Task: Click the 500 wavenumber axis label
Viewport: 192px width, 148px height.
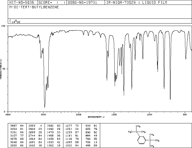Action: pyautogui.click(x=185, y=115)
